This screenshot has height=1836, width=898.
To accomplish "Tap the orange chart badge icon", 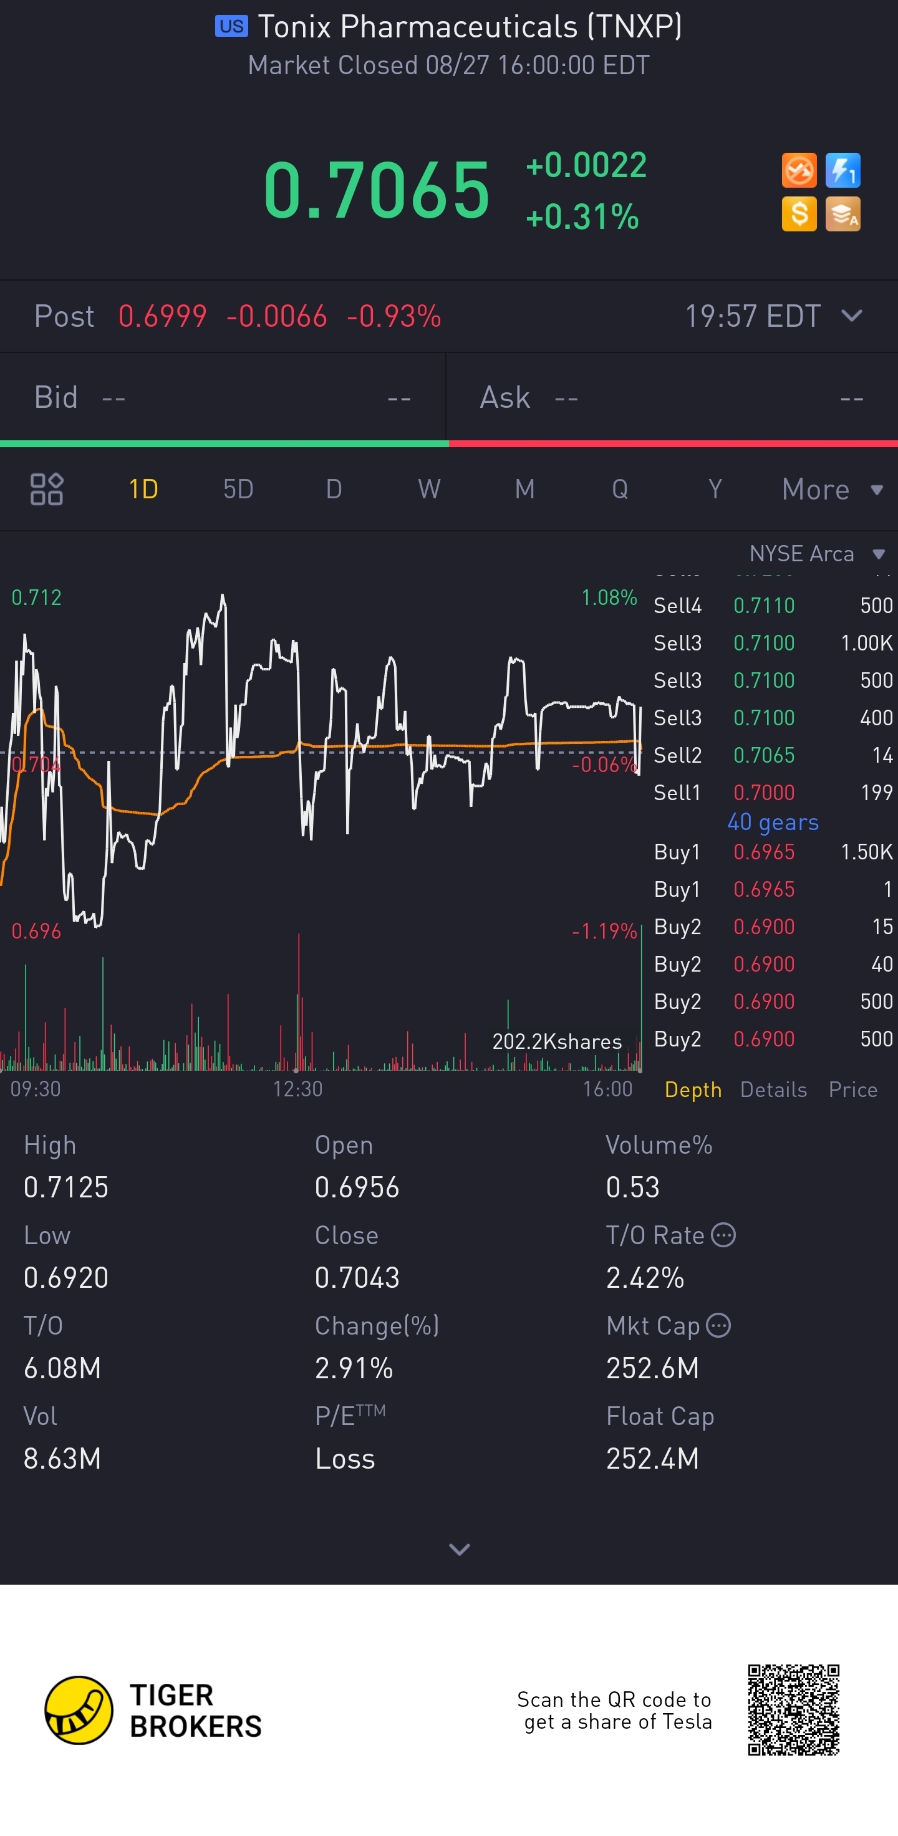I will [x=799, y=170].
